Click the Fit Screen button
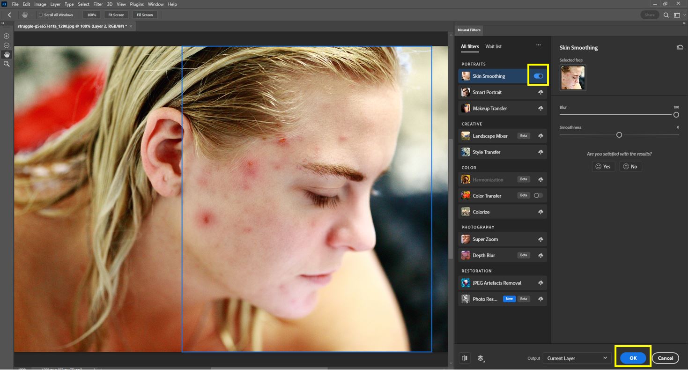689x370 pixels. (x=116, y=15)
